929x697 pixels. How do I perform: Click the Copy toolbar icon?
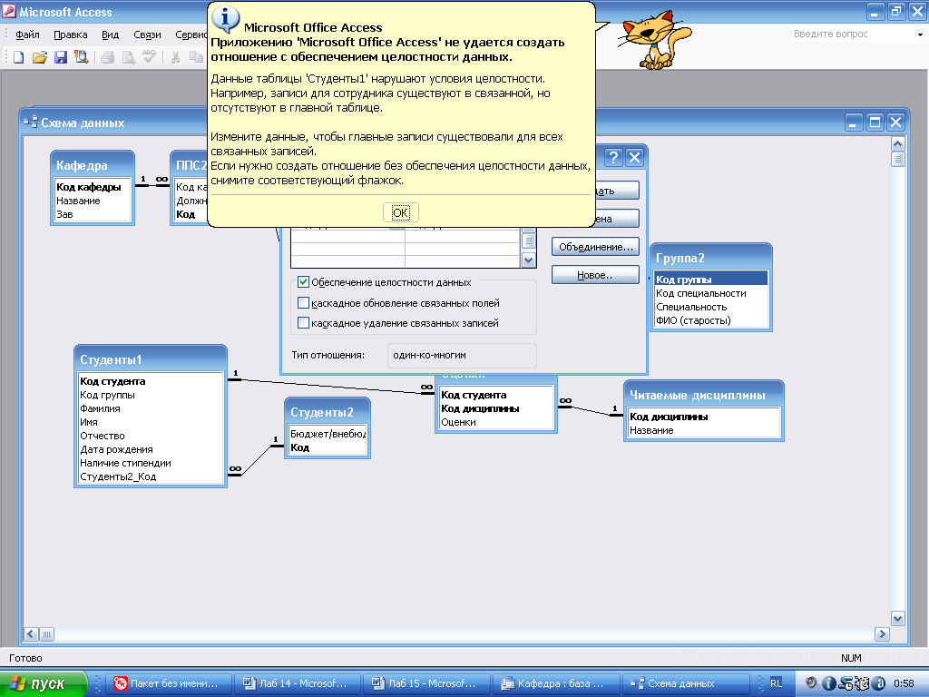(196, 57)
